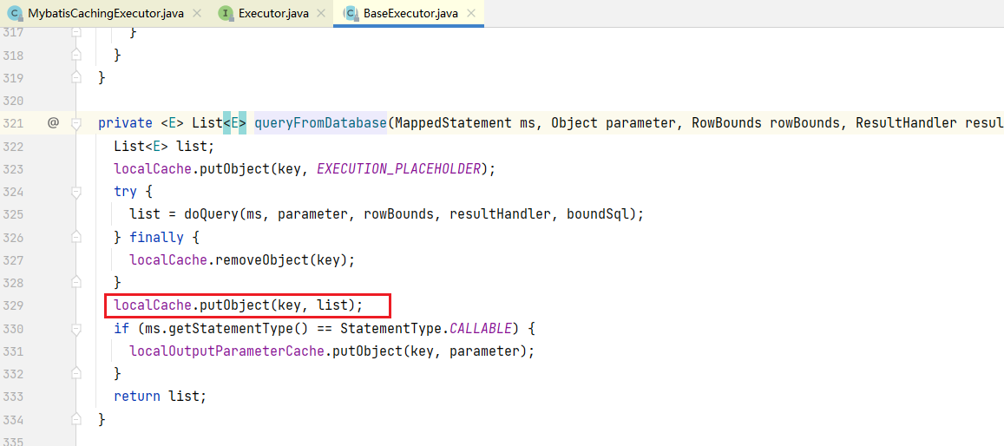Click the BaseExecutor.java class file icon

351,13
